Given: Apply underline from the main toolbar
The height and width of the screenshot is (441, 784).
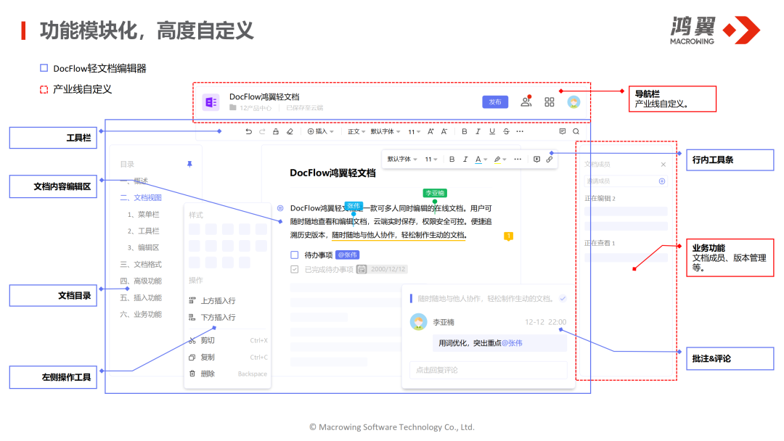Looking at the screenshot, I should [x=492, y=131].
